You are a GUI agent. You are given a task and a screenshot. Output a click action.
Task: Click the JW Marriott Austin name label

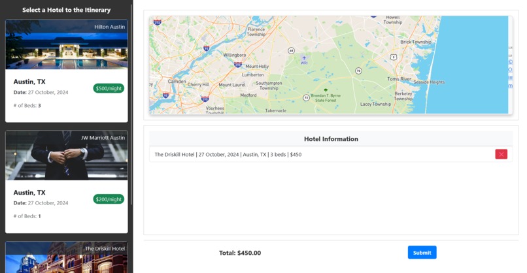[103, 138]
